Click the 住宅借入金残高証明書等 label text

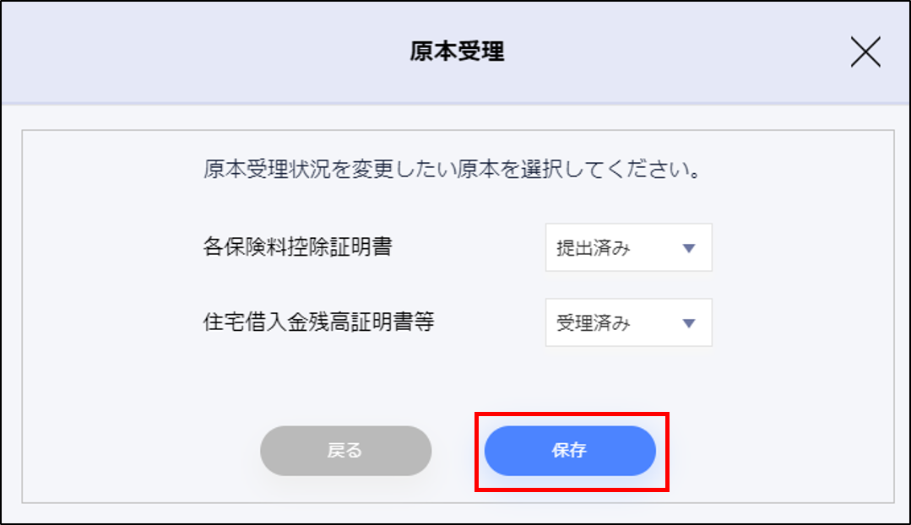pos(318,322)
